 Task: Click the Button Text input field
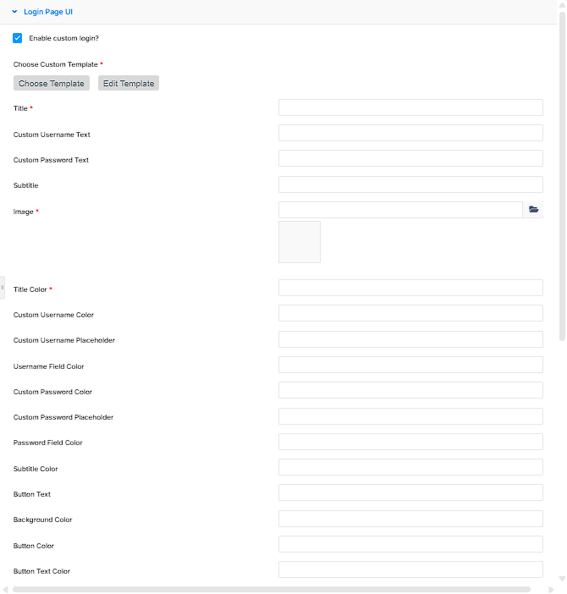pos(410,492)
